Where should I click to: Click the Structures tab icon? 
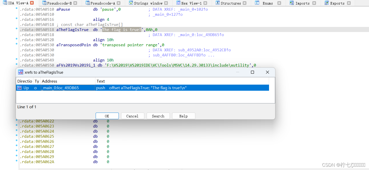[x=217, y=3]
